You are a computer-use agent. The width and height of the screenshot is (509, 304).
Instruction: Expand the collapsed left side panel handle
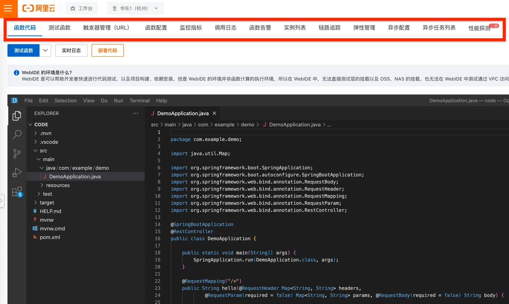click(2, 201)
